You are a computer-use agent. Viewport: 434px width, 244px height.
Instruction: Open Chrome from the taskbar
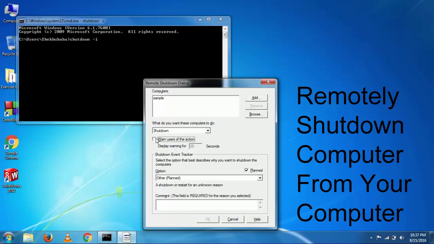(87, 238)
